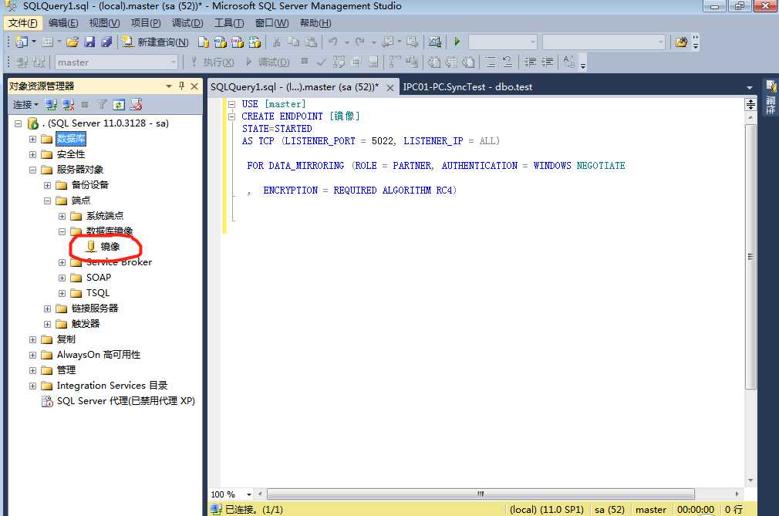Image resolution: width=779 pixels, height=516 pixels.
Task: Click the green Start Debugging arrow
Action: coord(457,42)
